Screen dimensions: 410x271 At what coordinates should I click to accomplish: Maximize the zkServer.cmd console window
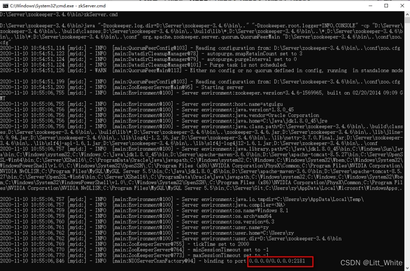(x=386, y=6)
